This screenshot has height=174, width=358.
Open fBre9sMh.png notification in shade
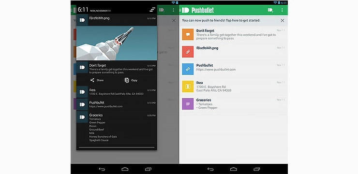[117, 20]
